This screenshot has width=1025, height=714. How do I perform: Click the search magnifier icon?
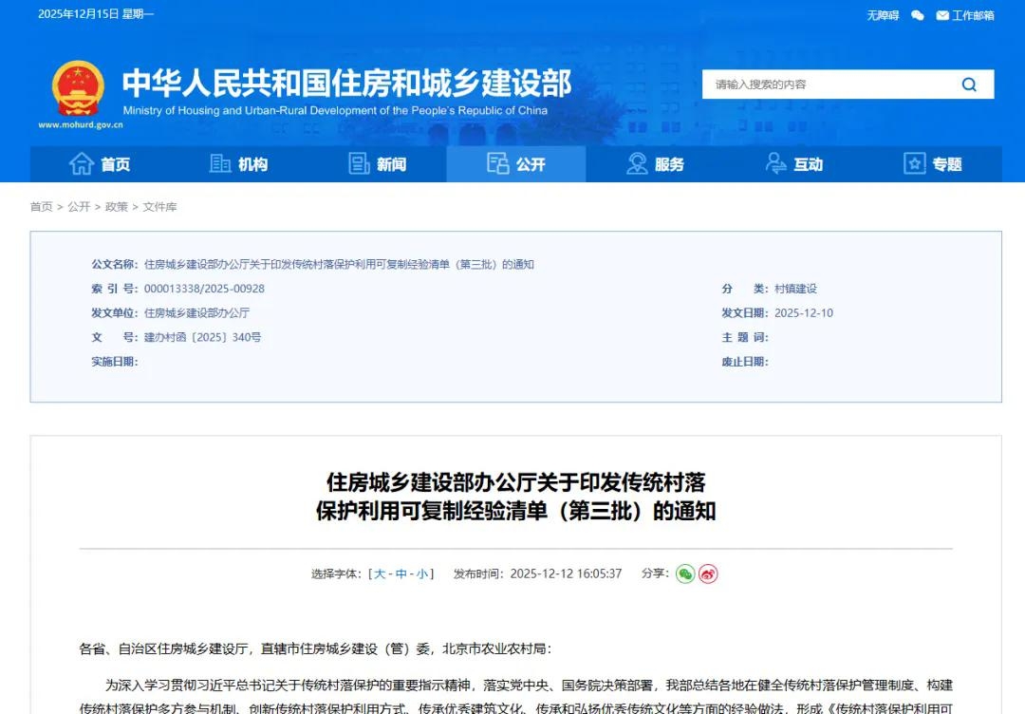(968, 85)
